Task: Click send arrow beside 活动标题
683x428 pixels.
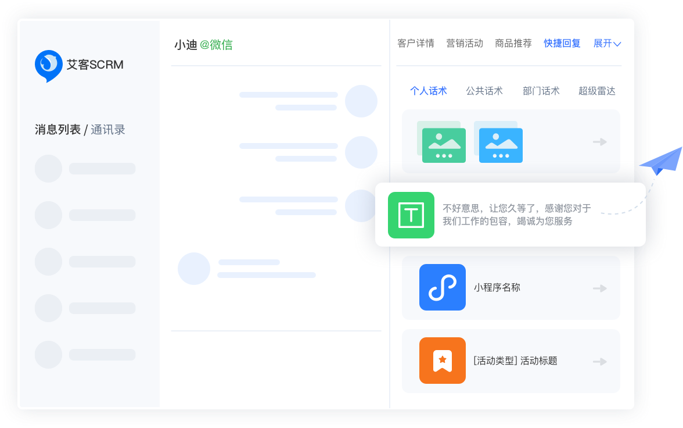Action: [600, 362]
